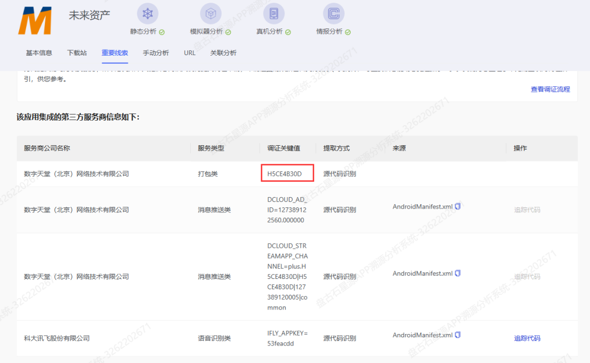Viewport: 590px width, 363px height.
Task: Click the 静态分析 label
Action: pyautogui.click(x=143, y=32)
